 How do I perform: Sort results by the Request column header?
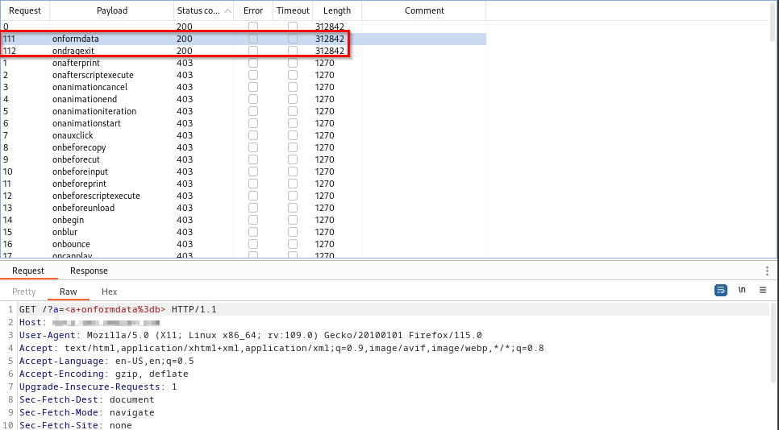[x=25, y=11]
